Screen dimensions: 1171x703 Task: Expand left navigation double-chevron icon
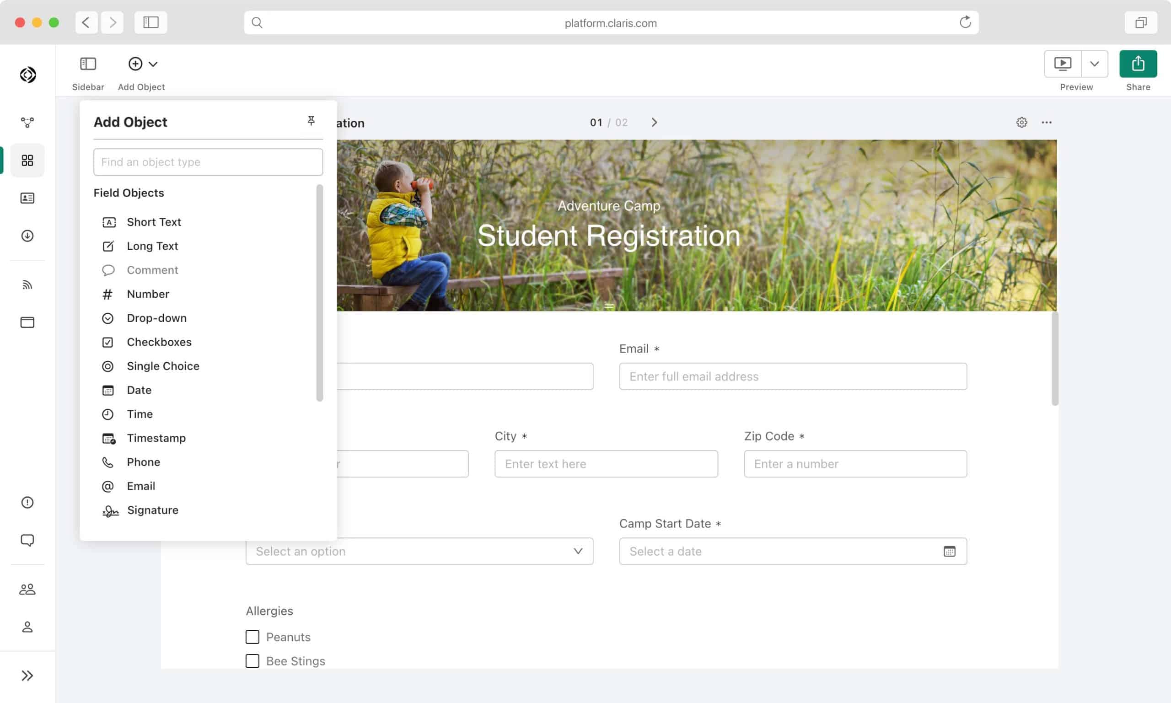pos(27,675)
